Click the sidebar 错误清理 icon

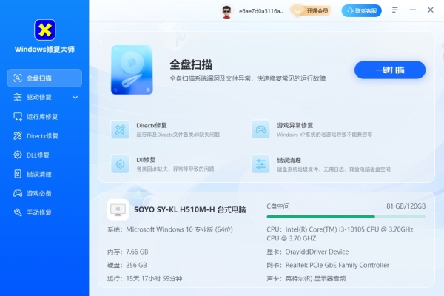18,174
